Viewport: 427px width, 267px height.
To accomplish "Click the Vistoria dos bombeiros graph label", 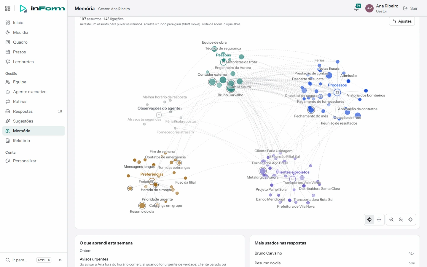I will pyautogui.click(x=366, y=95).
